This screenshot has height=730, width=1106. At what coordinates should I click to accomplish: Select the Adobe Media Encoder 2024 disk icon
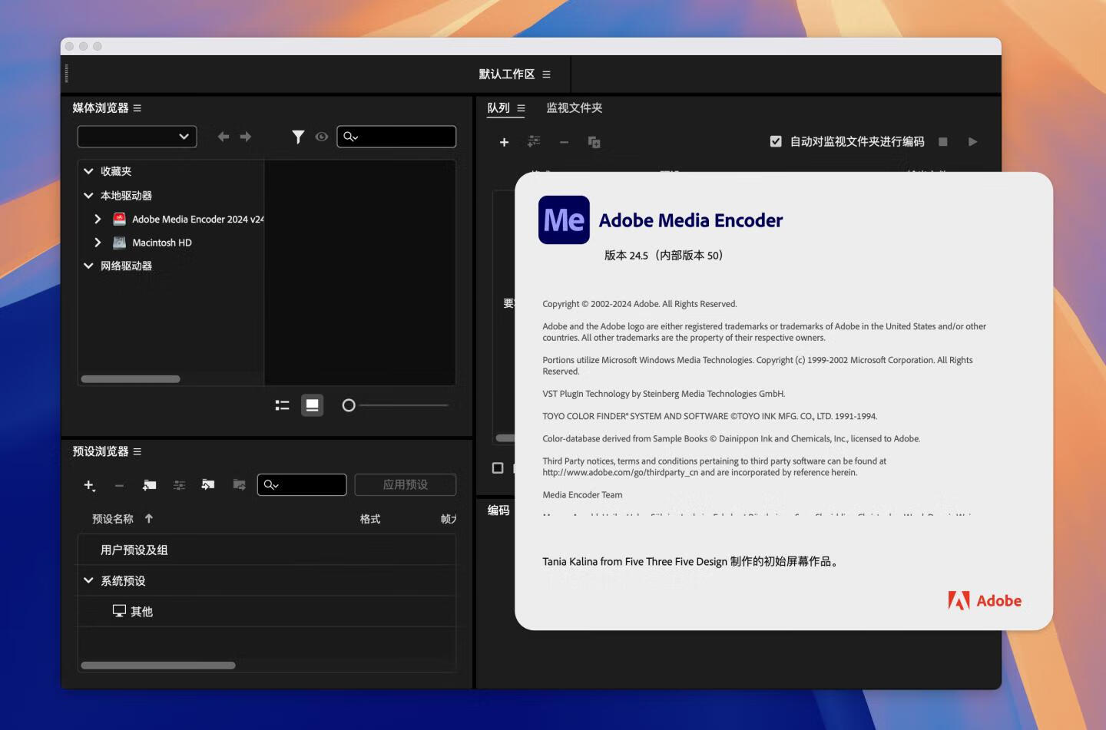[119, 219]
